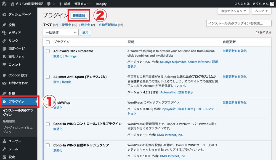The width and height of the screenshot is (276, 160).
Task: Click the コメント speech bubble icon in sidebar
Action: tap(4, 65)
